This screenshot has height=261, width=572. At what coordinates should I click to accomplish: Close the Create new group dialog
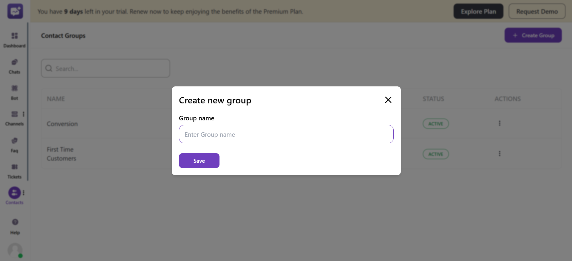click(x=388, y=100)
